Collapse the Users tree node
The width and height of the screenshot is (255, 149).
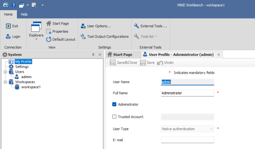click(x=5, y=72)
